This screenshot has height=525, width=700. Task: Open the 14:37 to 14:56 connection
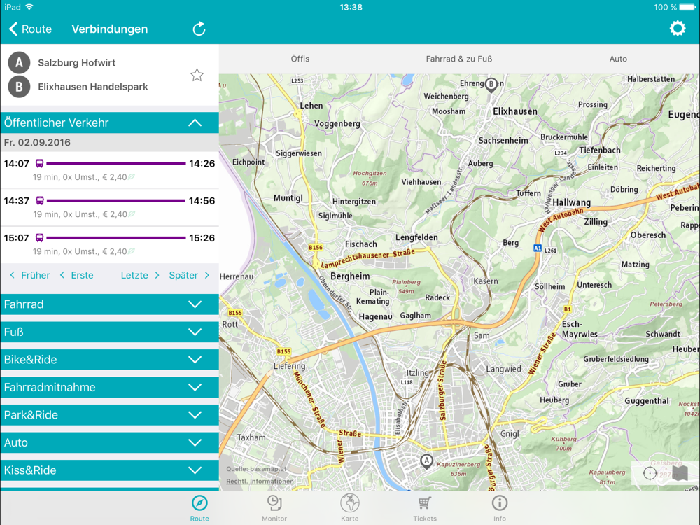pyautogui.click(x=109, y=207)
